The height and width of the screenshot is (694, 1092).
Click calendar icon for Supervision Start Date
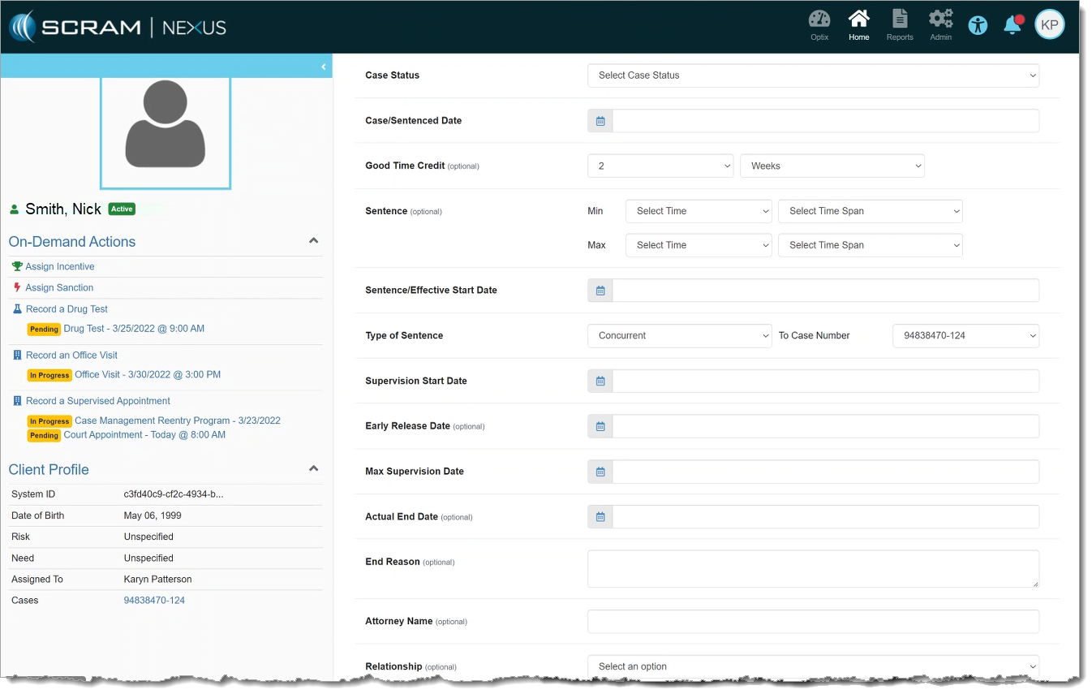(600, 381)
